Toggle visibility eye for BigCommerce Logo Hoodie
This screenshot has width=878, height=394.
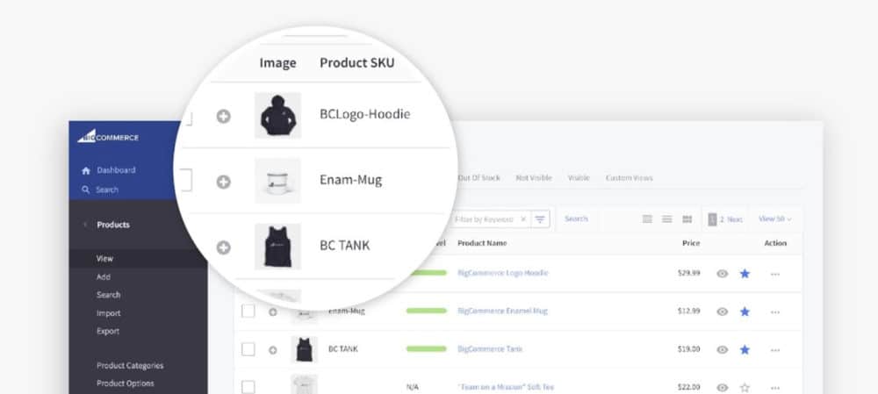coord(723,274)
